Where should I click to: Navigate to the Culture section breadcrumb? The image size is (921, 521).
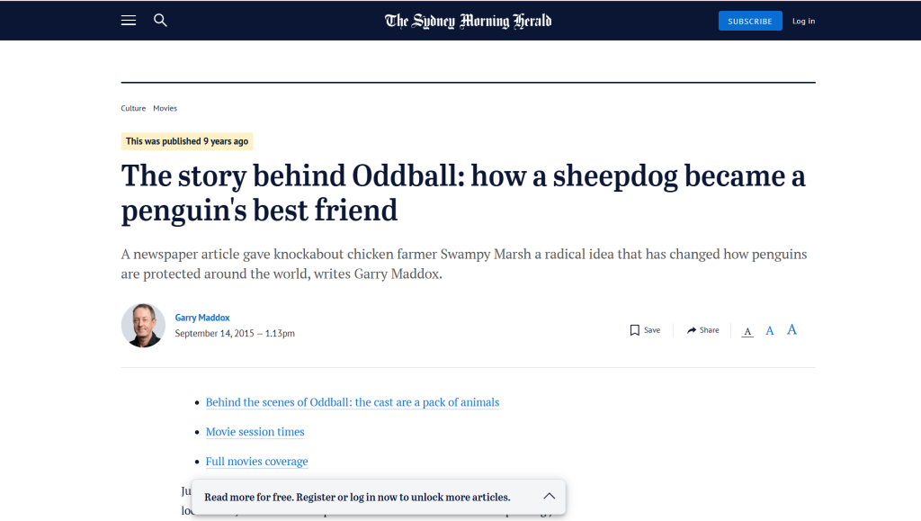pyautogui.click(x=133, y=108)
